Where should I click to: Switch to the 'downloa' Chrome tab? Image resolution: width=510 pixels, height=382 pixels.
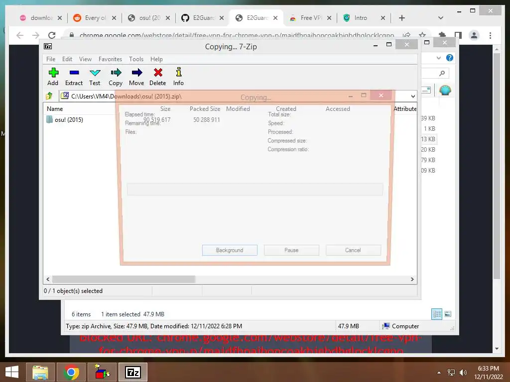coord(40,18)
